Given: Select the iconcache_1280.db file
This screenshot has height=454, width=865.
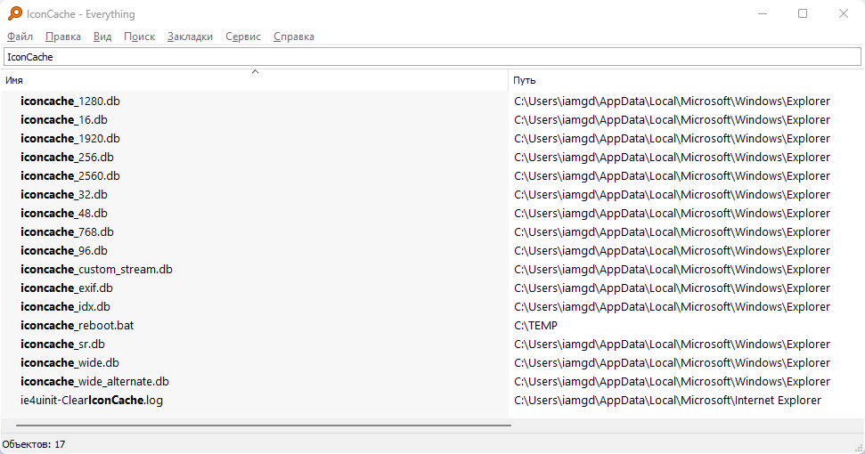Looking at the screenshot, I should [69, 101].
